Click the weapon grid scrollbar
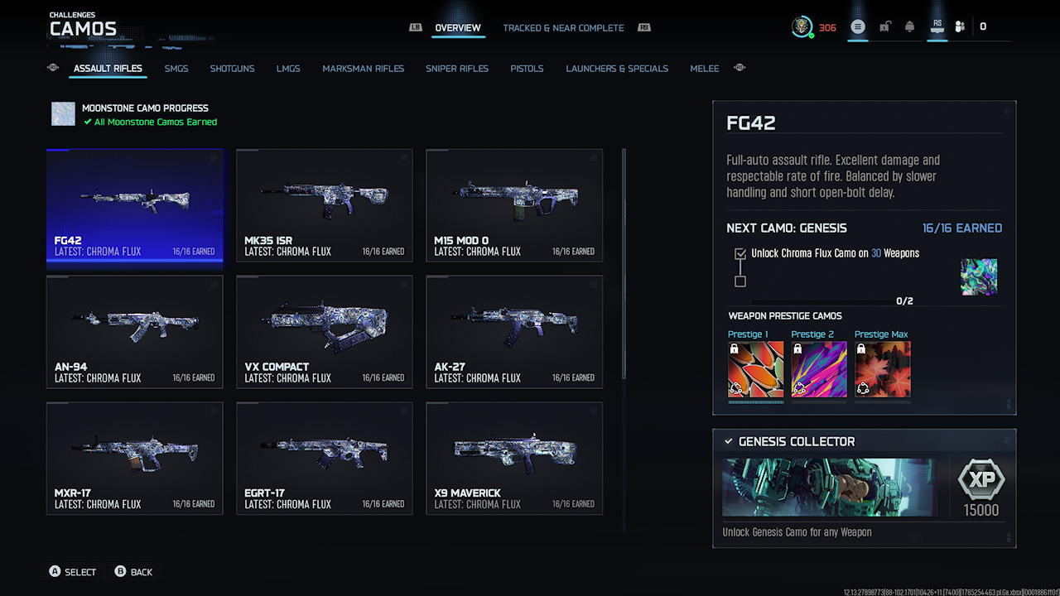Image resolution: width=1060 pixels, height=596 pixels. click(x=624, y=263)
